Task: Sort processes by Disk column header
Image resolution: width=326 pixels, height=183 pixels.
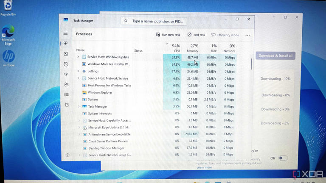Action: (x=214, y=48)
